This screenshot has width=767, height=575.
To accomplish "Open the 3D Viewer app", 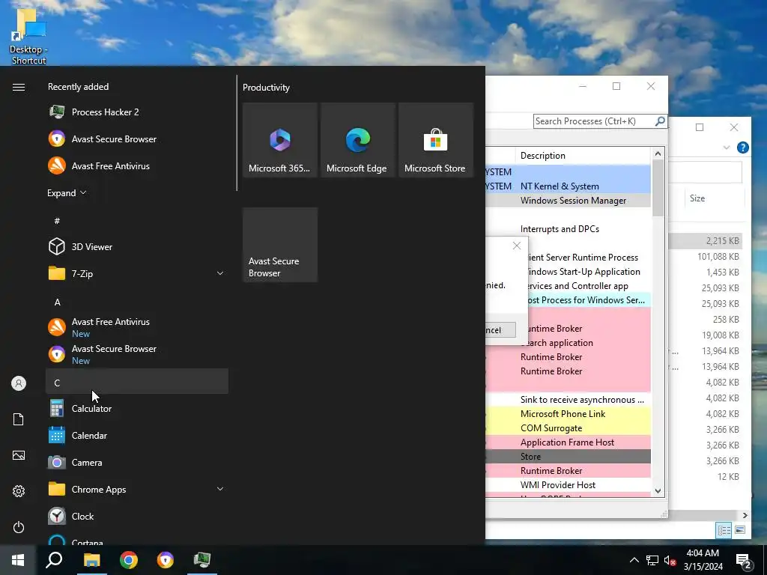I will [x=137, y=246].
